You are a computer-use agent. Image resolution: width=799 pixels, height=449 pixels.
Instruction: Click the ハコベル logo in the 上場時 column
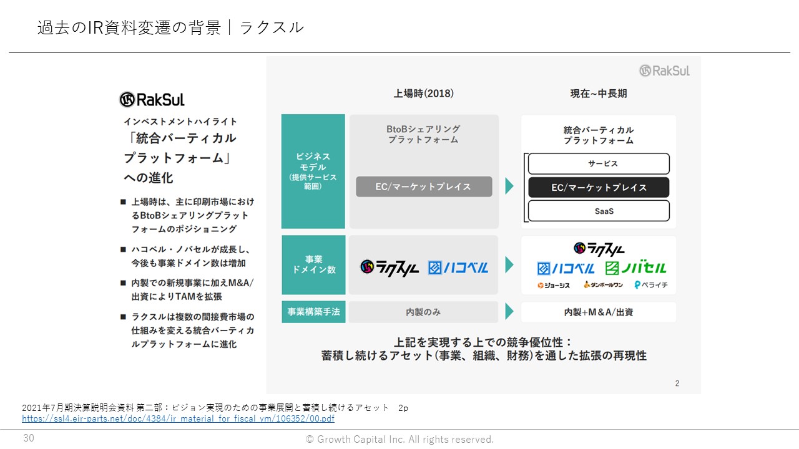[458, 268]
